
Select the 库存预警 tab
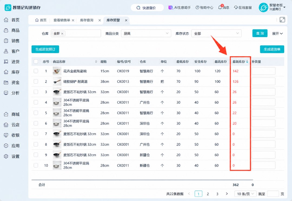(113, 20)
